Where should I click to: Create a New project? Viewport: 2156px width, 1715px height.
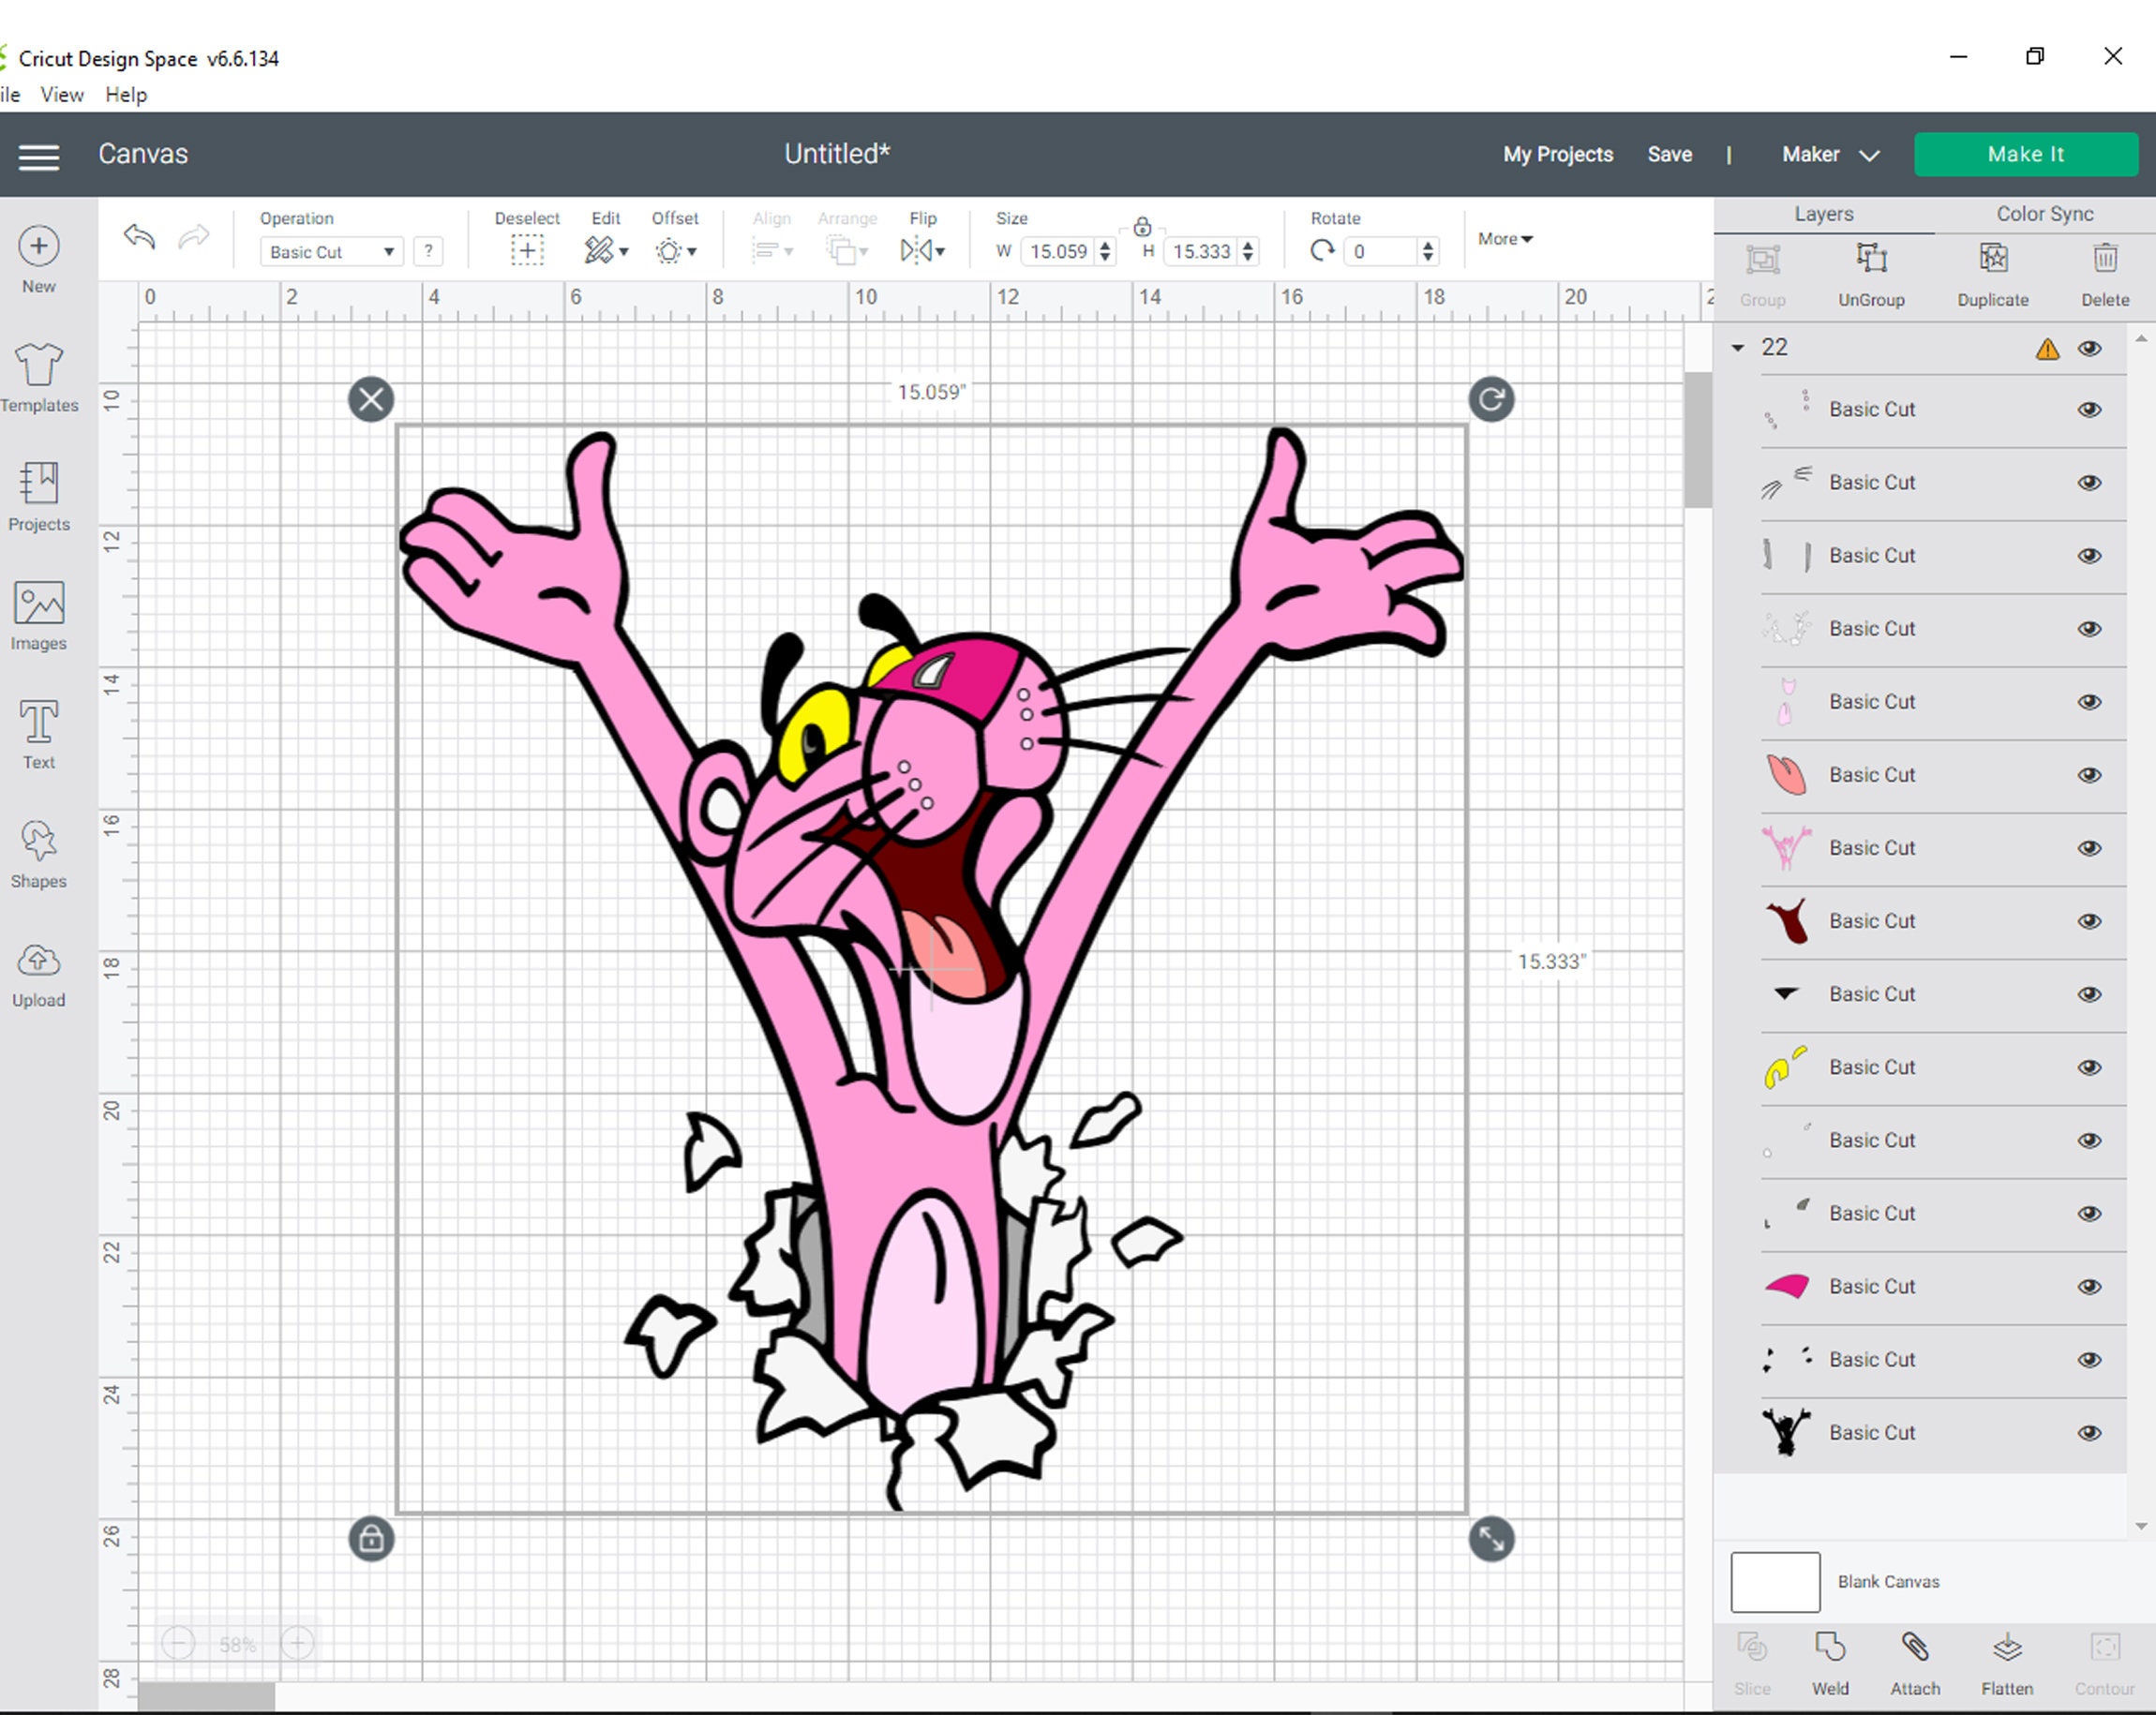(39, 259)
